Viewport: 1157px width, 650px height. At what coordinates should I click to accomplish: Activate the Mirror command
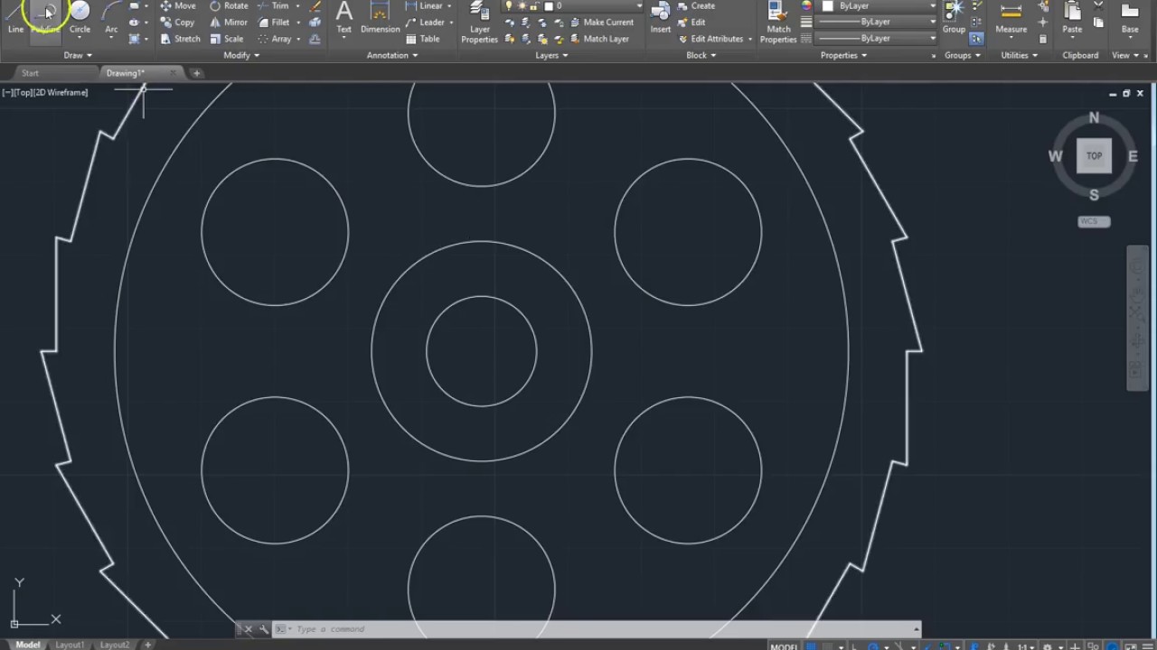click(x=230, y=22)
